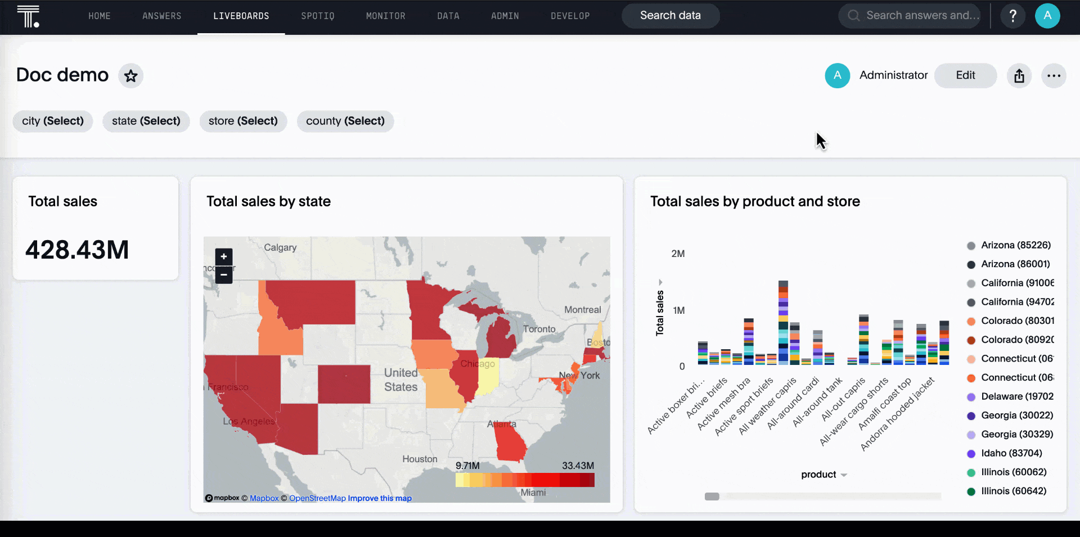
Task: Toggle the Illinois (60062) legend entry
Action: (x=1013, y=472)
